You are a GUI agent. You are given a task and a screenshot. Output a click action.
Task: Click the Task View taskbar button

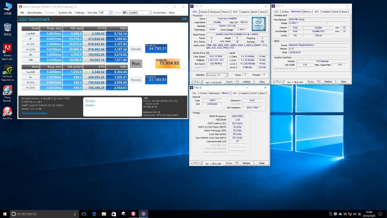click(84, 214)
